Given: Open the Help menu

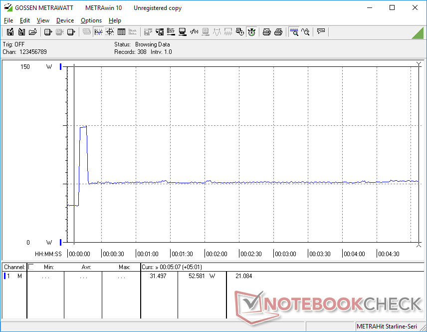Looking at the screenshot, I should pyautogui.click(x=115, y=20).
